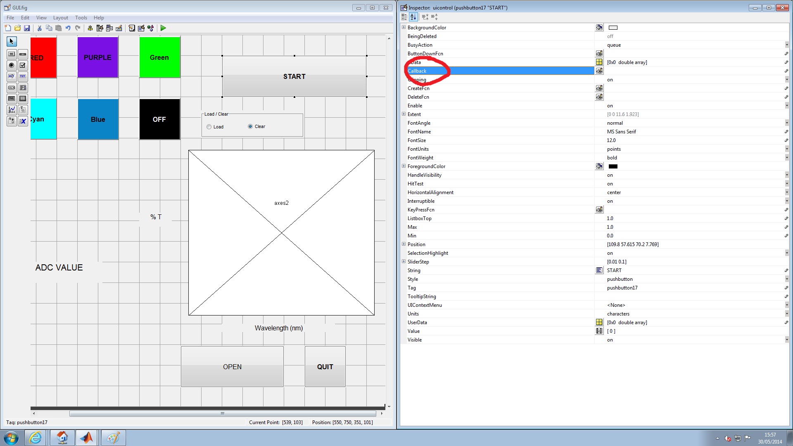Toggle alphabetical sort in Inspector toolbar

(413, 17)
